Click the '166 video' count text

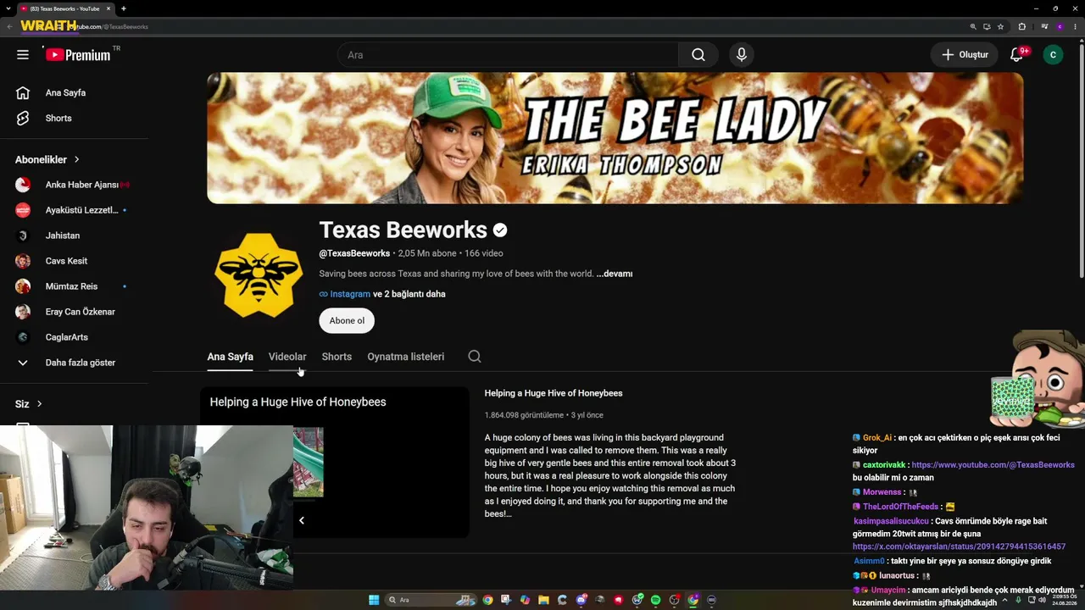pyautogui.click(x=484, y=253)
